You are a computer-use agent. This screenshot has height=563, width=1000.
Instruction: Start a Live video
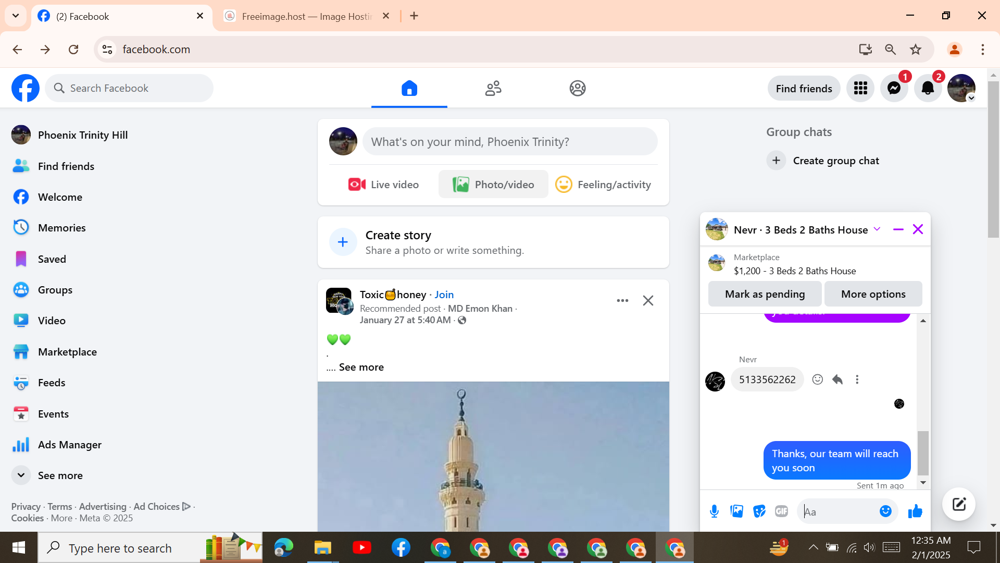[383, 185]
